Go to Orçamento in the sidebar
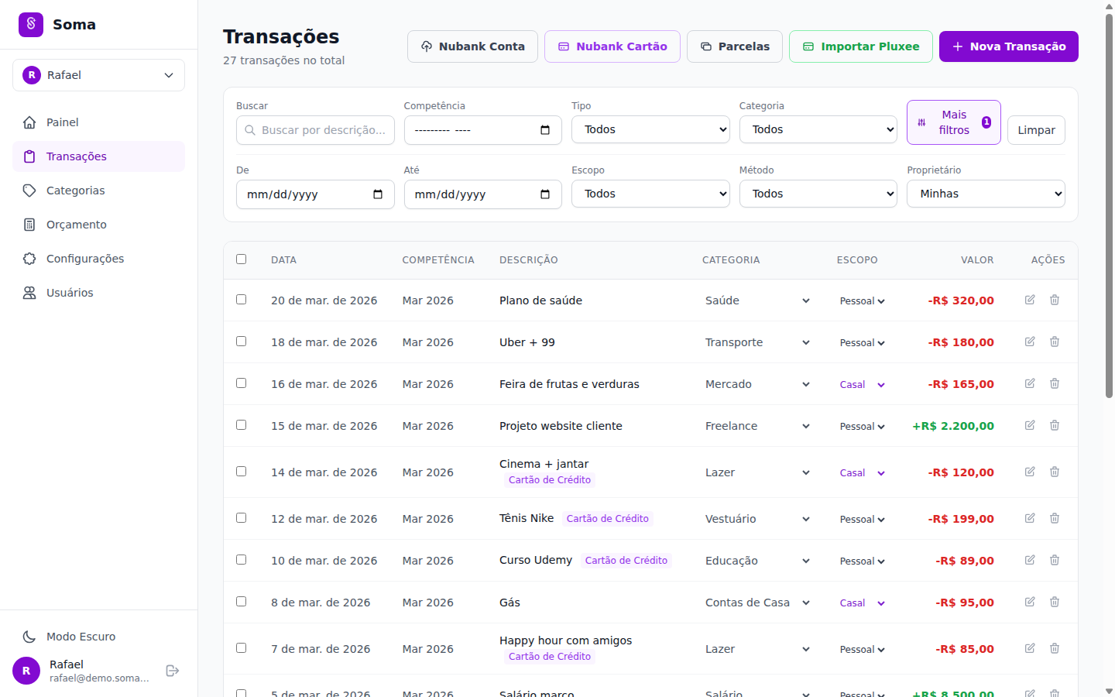Image resolution: width=1115 pixels, height=697 pixels. click(76, 225)
